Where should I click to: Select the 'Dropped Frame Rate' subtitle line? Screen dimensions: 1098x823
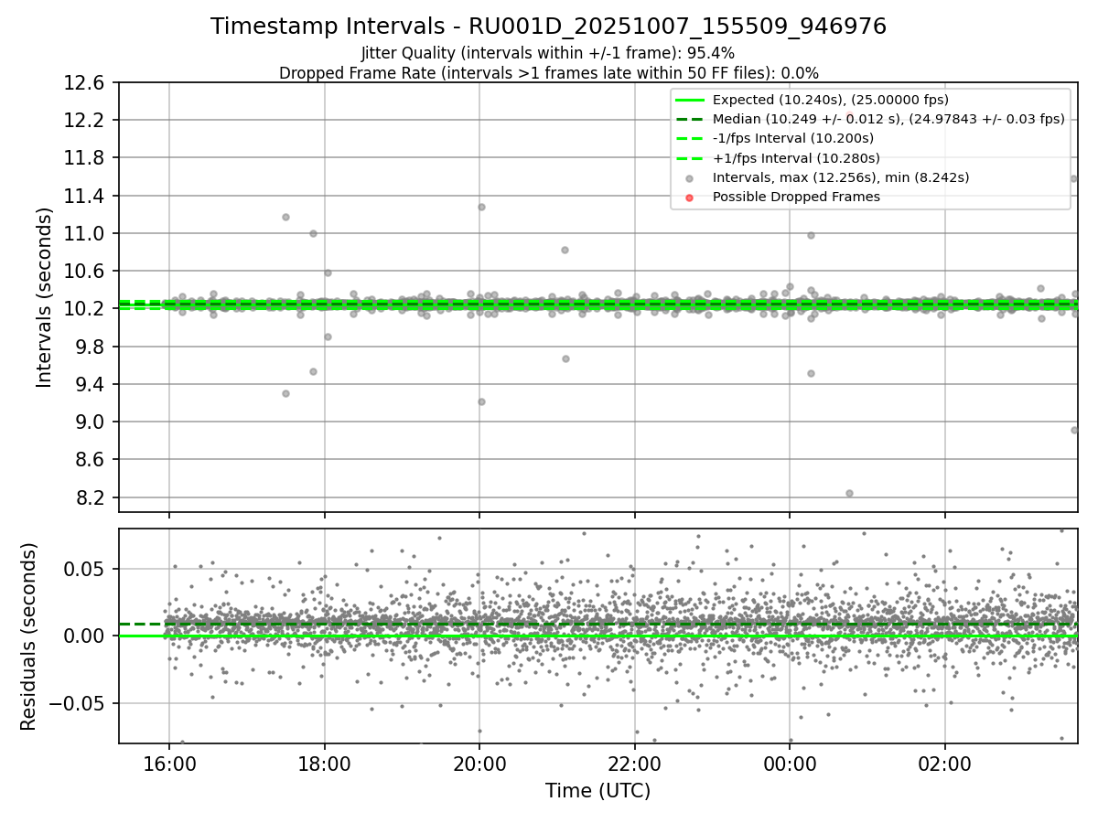click(548, 73)
